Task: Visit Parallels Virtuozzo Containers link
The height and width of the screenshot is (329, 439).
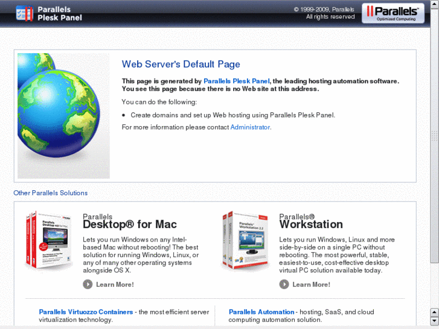Action: pyautogui.click(x=86, y=312)
